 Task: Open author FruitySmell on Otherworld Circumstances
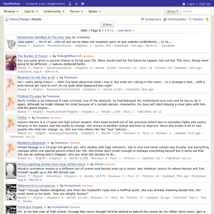coord(73,185)
